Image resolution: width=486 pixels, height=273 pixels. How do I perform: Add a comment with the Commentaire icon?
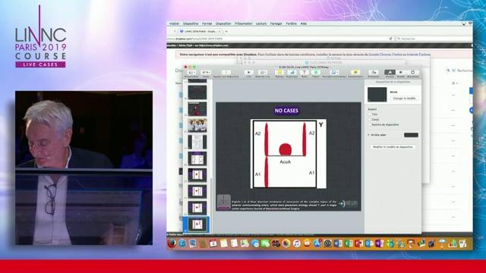pos(355,73)
